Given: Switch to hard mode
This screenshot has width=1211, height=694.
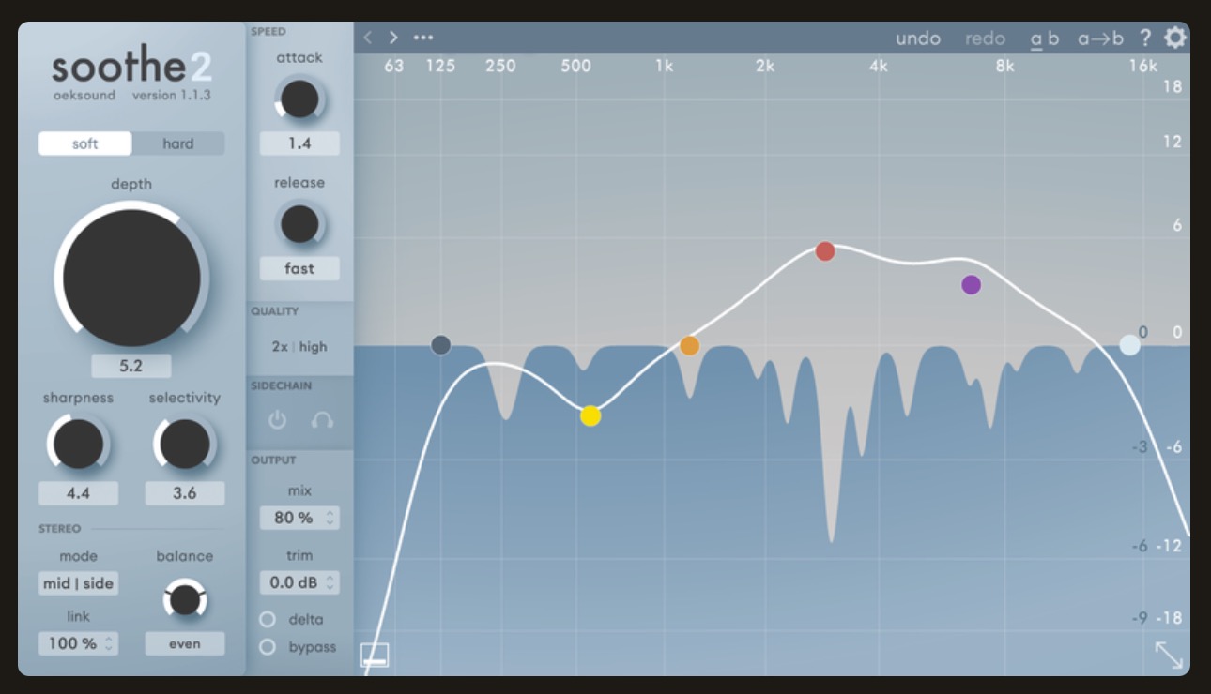Looking at the screenshot, I should [x=177, y=143].
